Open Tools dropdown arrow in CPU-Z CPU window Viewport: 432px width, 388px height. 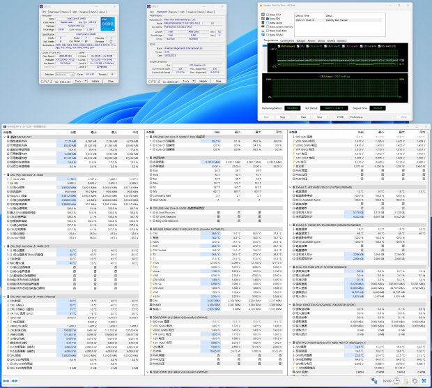(x=86, y=81)
